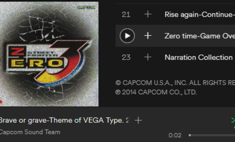Play the Zero time-Game Over track
Screen dimensions: 235x142
point(127,36)
